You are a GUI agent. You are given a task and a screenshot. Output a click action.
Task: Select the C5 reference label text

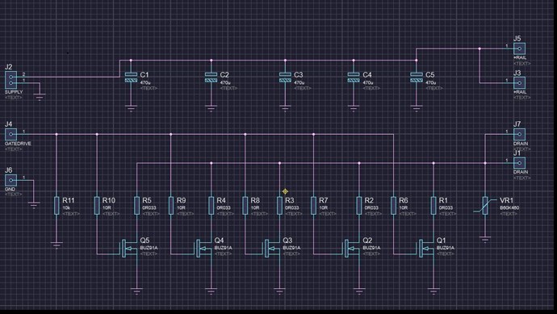429,75
